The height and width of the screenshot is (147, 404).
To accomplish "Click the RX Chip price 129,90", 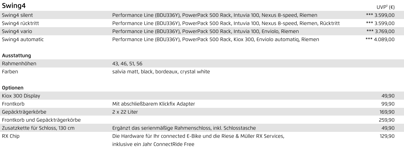I will (x=387, y=136).
